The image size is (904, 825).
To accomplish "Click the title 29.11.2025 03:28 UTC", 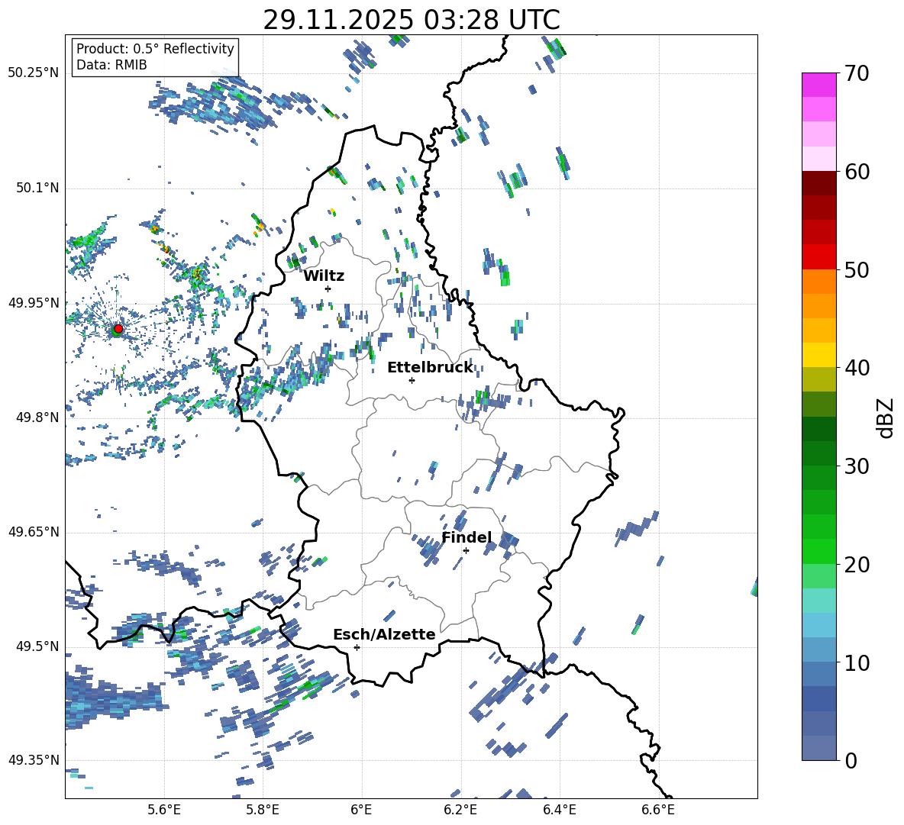I will (x=412, y=20).
